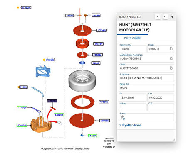Image resolution: width=188 pixels, height=155 pixels.
Task: Click the spare tire image in diagram
Action: point(82,80)
